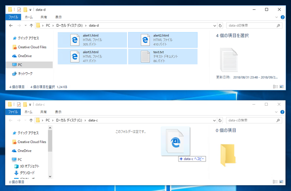Click new folder quick access icon in data-c title bar
Screen dimensions: 291x191
25,104
